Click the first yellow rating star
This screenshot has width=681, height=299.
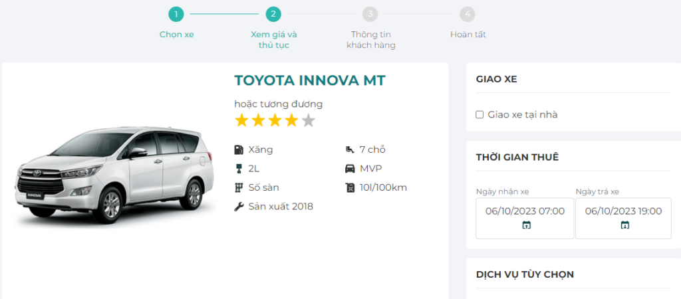pyautogui.click(x=241, y=121)
